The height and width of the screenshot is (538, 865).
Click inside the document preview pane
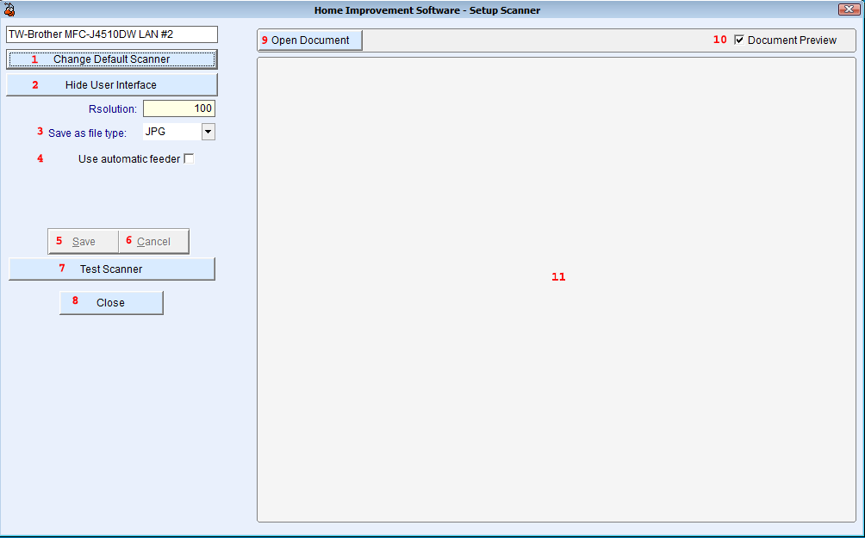click(x=556, y=289)
